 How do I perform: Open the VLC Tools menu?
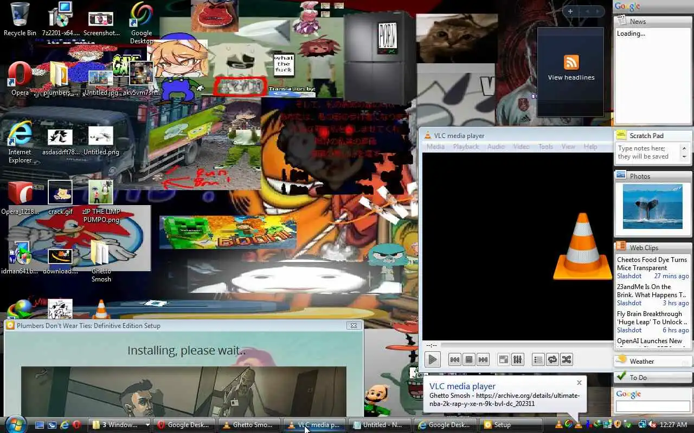[x=545, y=147]
